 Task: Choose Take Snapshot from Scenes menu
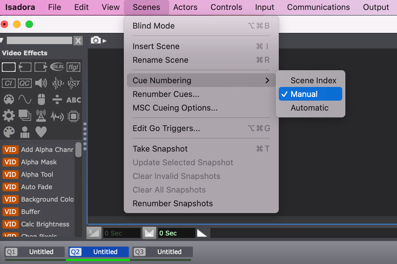pos(160,149)
